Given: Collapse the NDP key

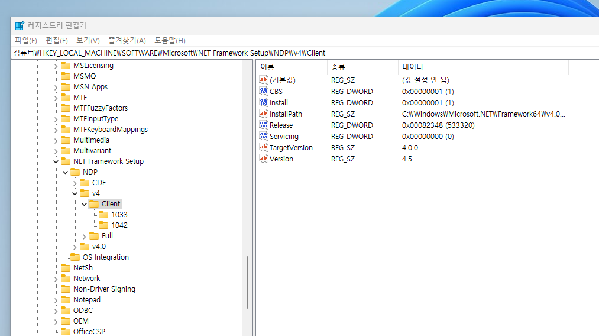Looking at the screenshot, I should point(65,172).
